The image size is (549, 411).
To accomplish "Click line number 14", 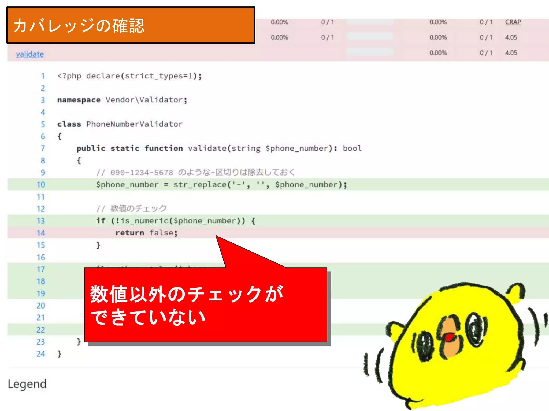I will [x=41, y=233].
